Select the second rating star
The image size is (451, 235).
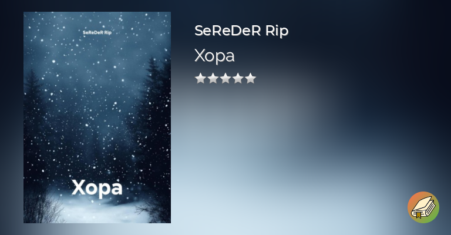(x=213, y=78)
